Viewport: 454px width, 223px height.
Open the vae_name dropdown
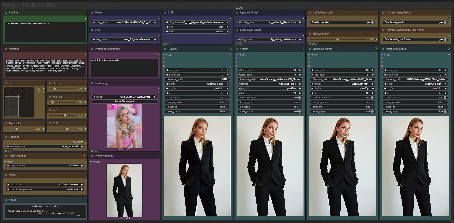[x=125, y=39]
